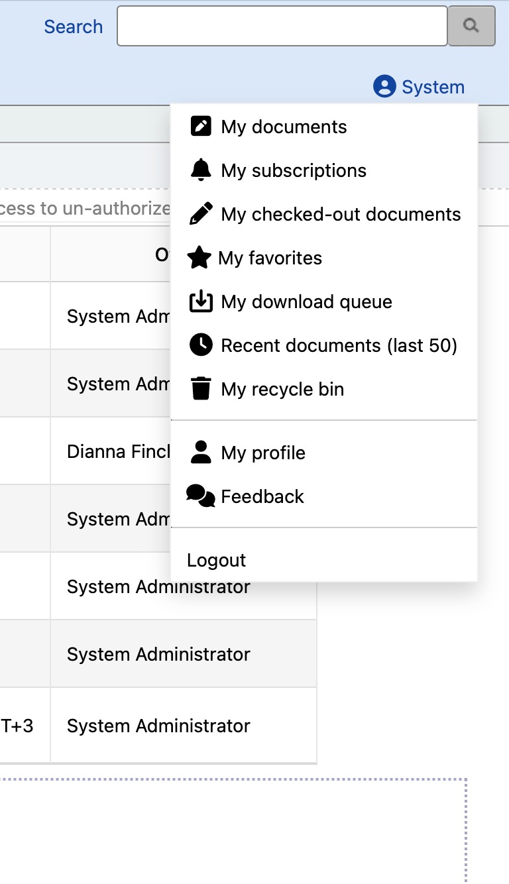Click inside the search input box
This screenshot has height=884, width=509.
click(282, 25)
